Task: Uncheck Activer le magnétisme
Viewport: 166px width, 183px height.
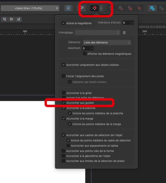Action: click(63, 23)
